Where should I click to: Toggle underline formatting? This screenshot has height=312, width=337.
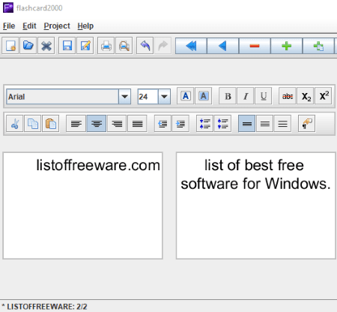264,96
